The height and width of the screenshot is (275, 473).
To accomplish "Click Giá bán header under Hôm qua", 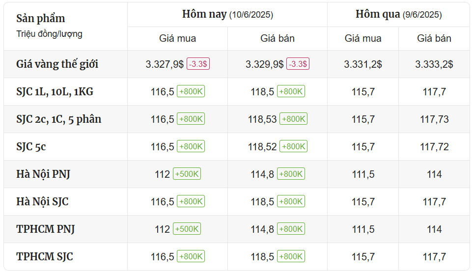I will point(434,38).
